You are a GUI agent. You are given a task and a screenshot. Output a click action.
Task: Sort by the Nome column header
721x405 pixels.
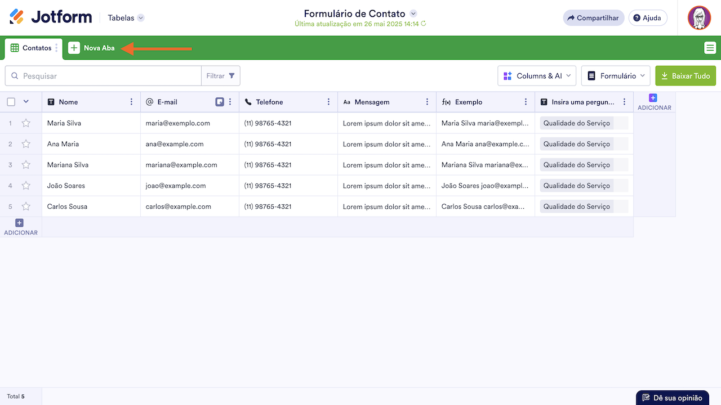[91, 102]
